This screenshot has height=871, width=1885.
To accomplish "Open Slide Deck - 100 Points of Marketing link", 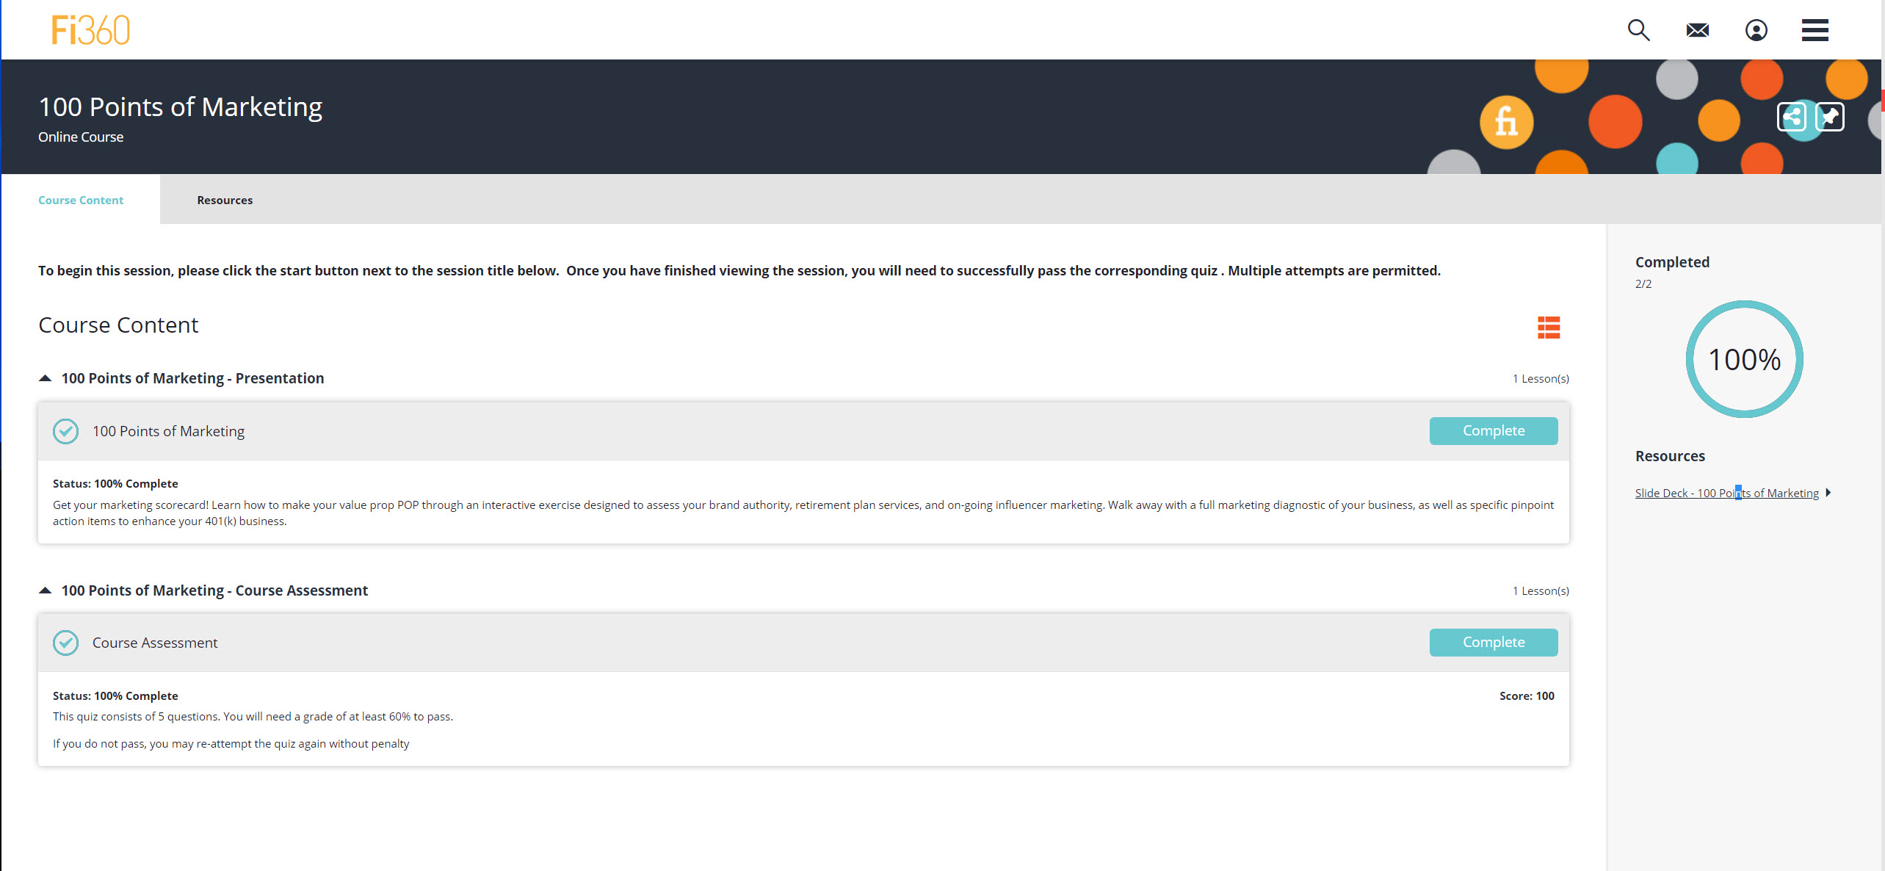I will [1726, 493].
